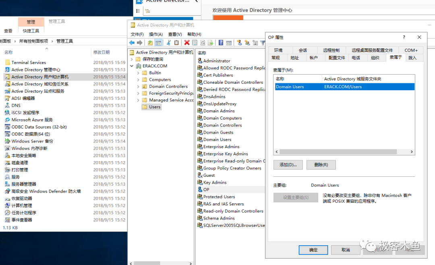Screen dimensions: 435x265
Task: Click the blue Back arrow in toolbar
Action: click(x=132, y=43)
